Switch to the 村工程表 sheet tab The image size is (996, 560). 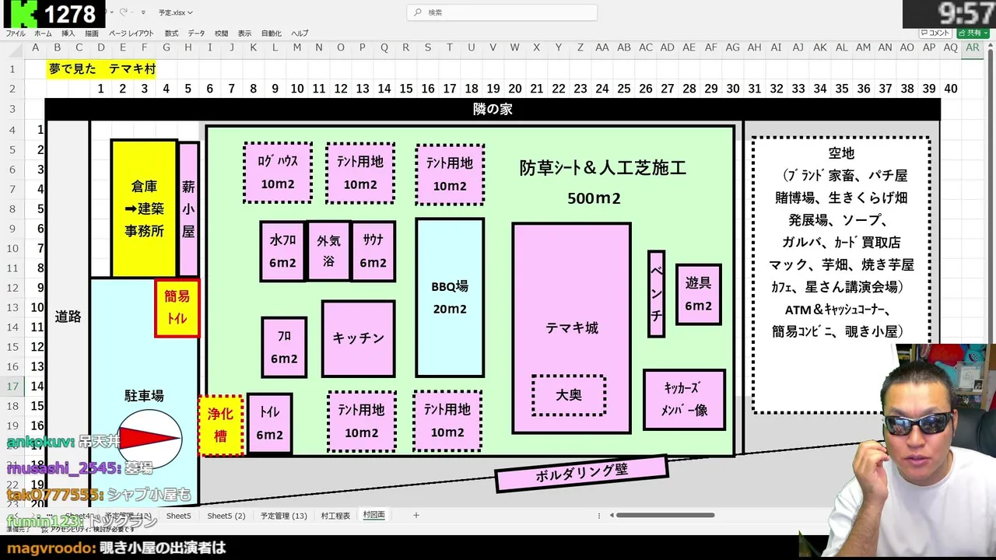click(x=335, y=516)
